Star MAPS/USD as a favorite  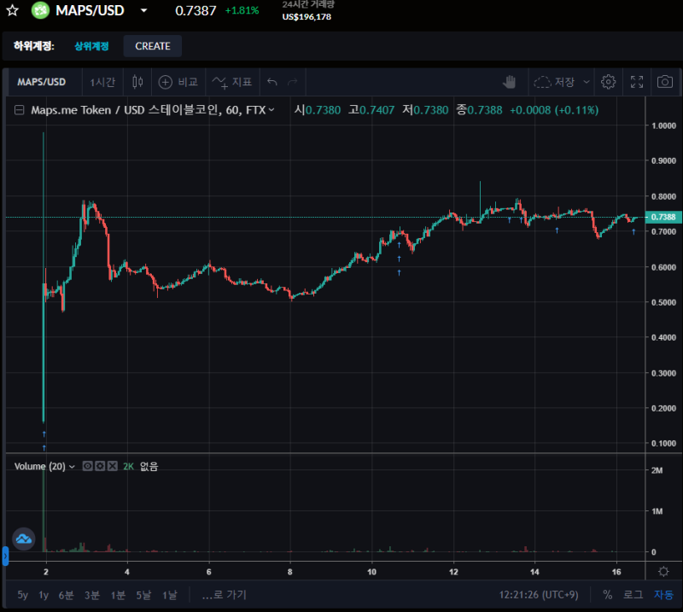tap(12, 10)
